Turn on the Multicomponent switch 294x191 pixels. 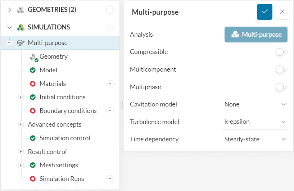pyautogui.click(x=281, y=69)
